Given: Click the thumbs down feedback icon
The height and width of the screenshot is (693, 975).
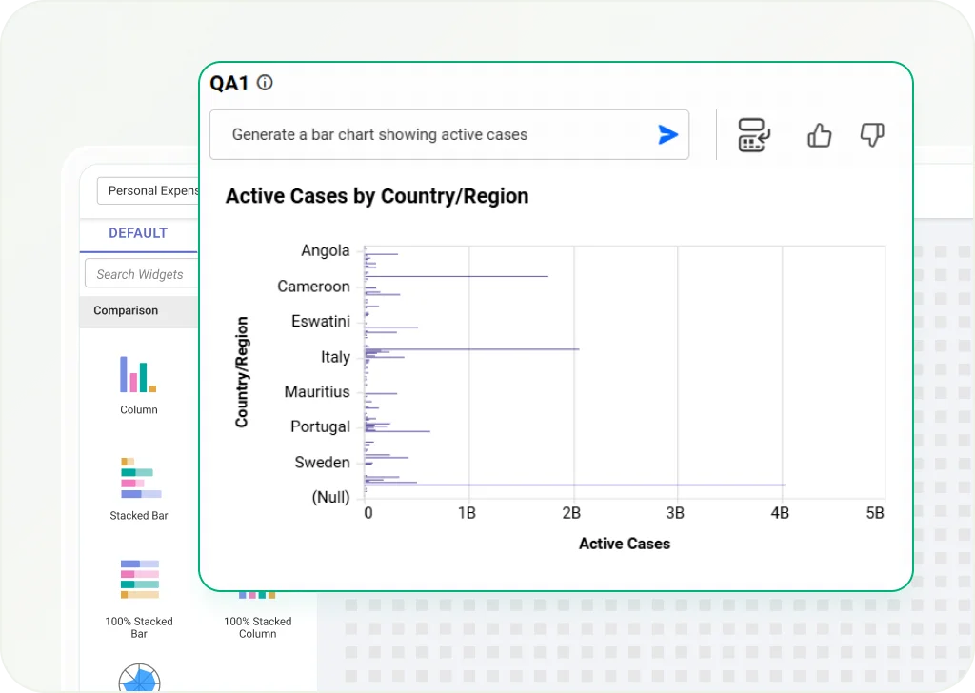Looking at the screenshot, I should 871,135.
